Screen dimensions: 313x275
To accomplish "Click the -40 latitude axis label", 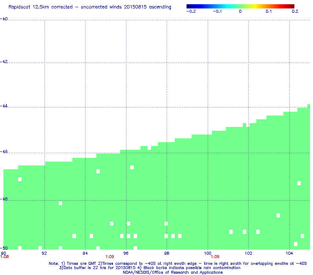I will tap(4, 19).
